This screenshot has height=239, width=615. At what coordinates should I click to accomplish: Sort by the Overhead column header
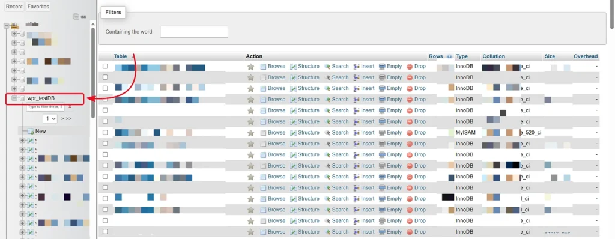(586, 56)
